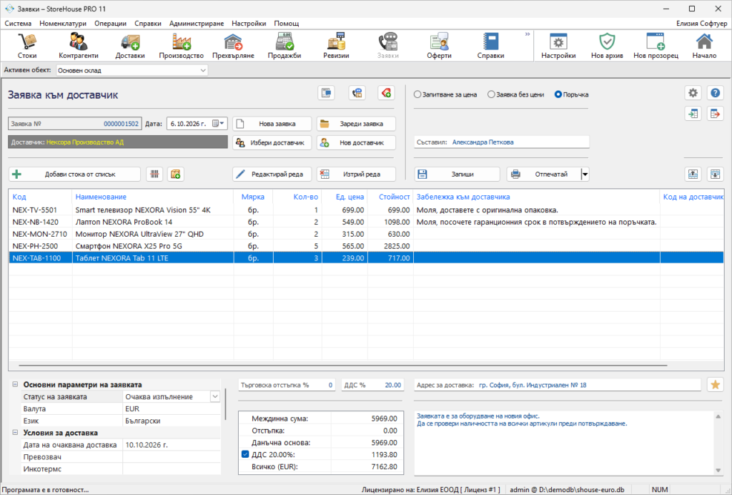Go to Доставки in the main toolbar
This screenshot has height=495, width=732.
coord(130,46)
